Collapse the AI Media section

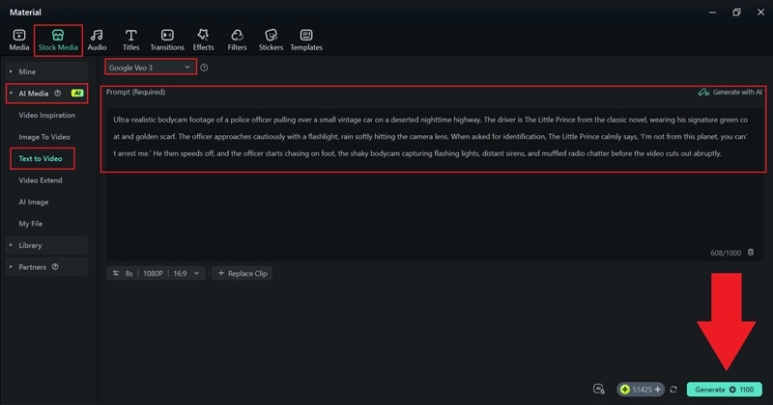point(12,94)
